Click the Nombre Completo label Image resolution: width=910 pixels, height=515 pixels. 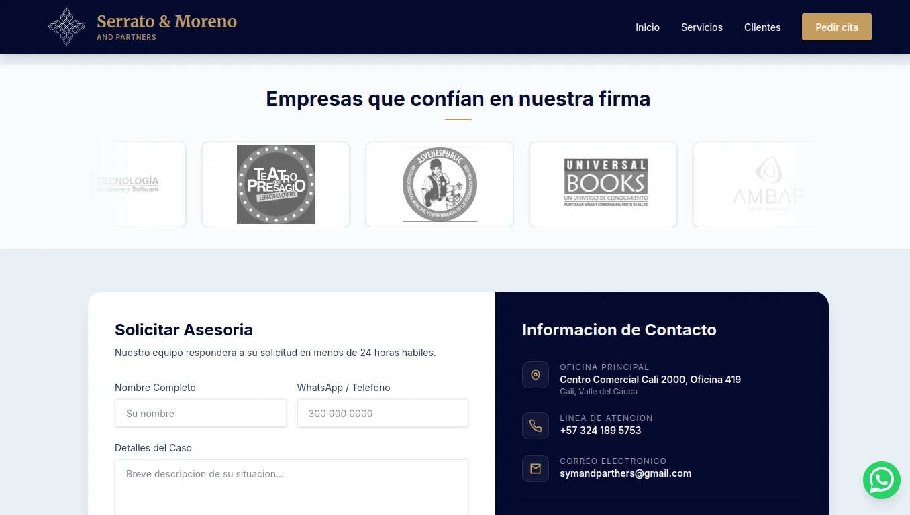[x=155, y=388]
